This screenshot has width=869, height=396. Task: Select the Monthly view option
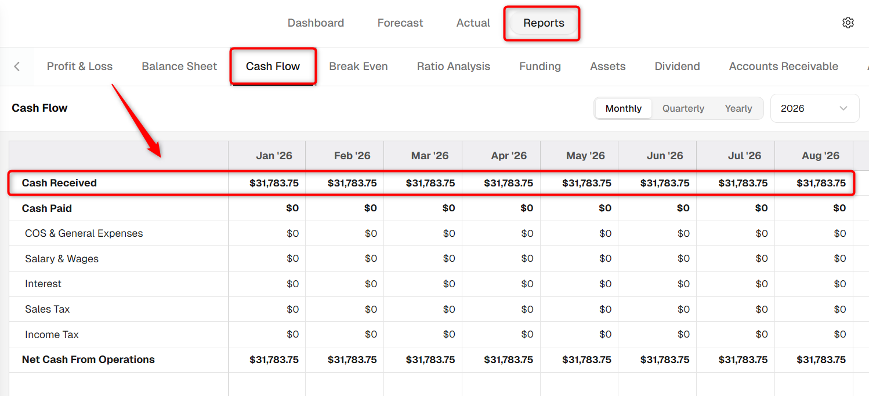(623, 108)
